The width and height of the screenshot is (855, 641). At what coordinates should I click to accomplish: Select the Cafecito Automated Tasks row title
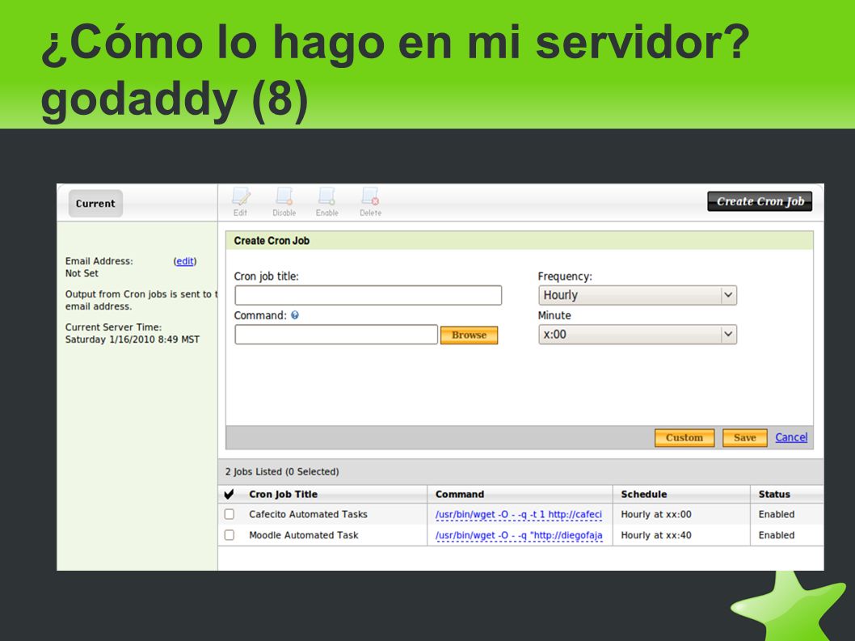308,514
